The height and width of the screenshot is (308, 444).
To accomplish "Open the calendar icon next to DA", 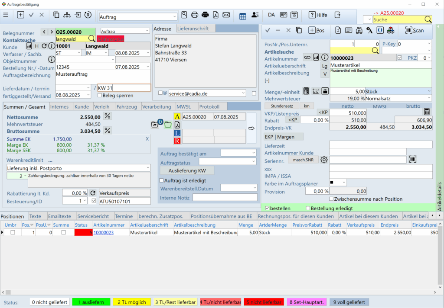I will (x=294, y=15).
